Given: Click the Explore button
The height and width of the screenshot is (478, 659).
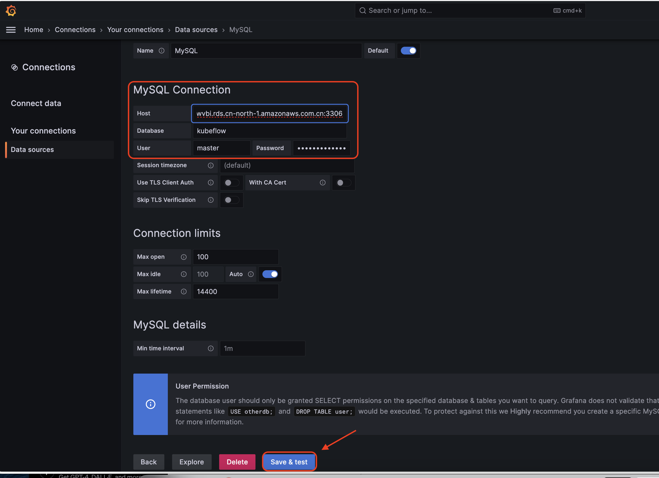Looking at the screenshot, I should (x=192, y=462).
